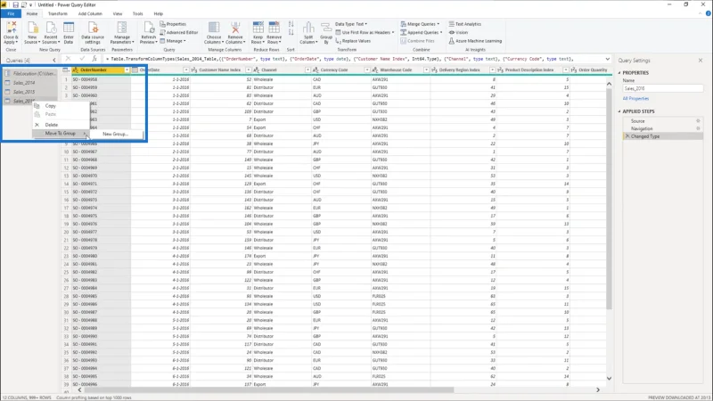
Task: Edit the query Name field
Action: click(x=662, y=88)
